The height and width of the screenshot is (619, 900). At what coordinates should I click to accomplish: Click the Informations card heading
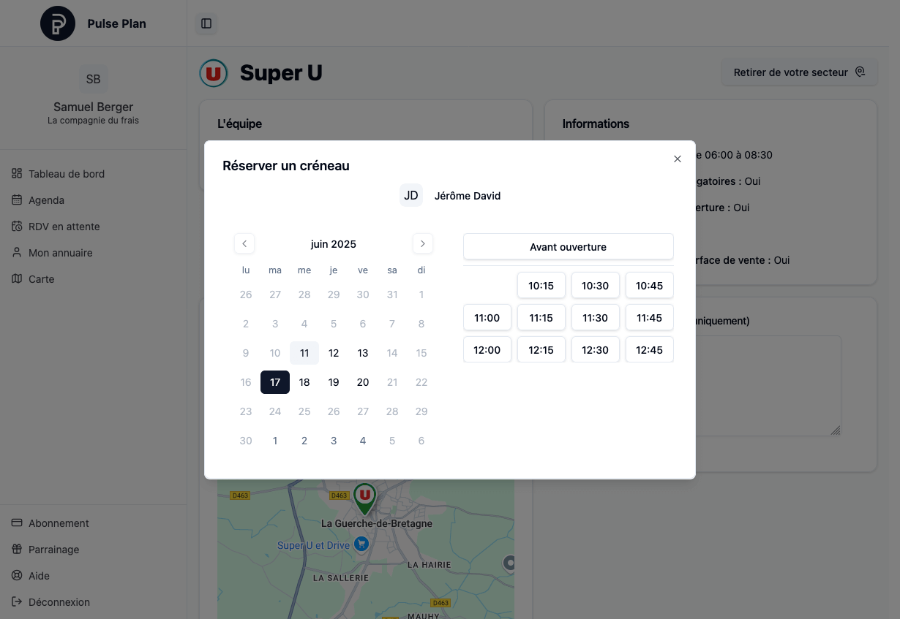[596, 124]
